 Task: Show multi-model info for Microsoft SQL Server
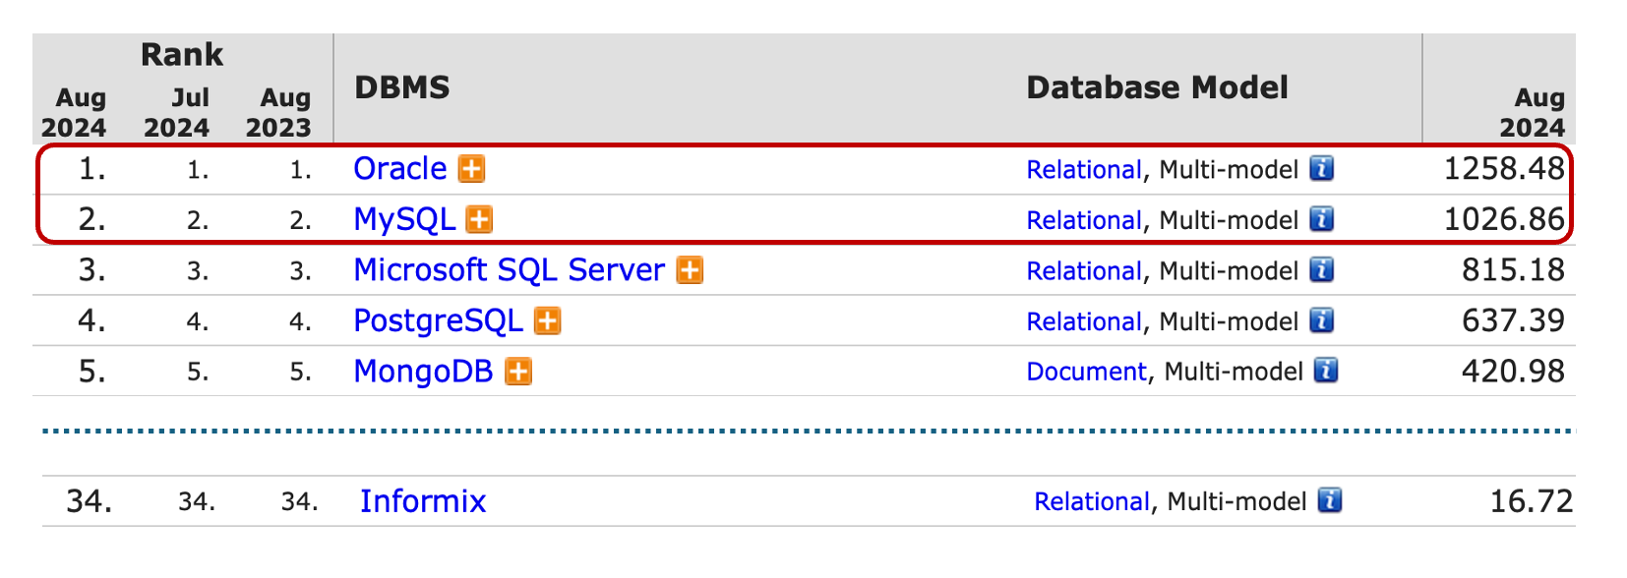pyautogui.click(x=1321, y=270)
